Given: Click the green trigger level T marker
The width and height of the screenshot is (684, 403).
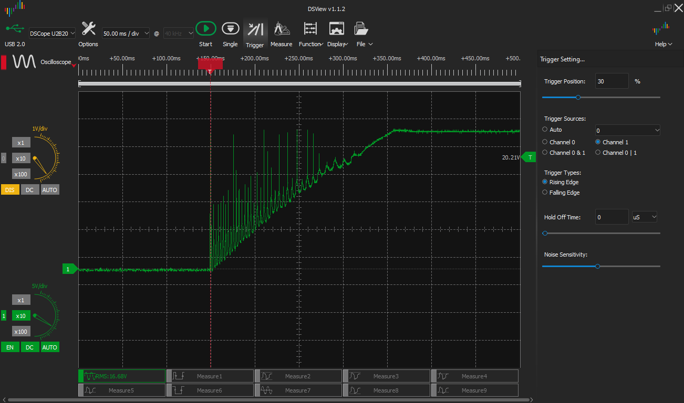Looking at the screenshot, I should click(x=529, y=157).
